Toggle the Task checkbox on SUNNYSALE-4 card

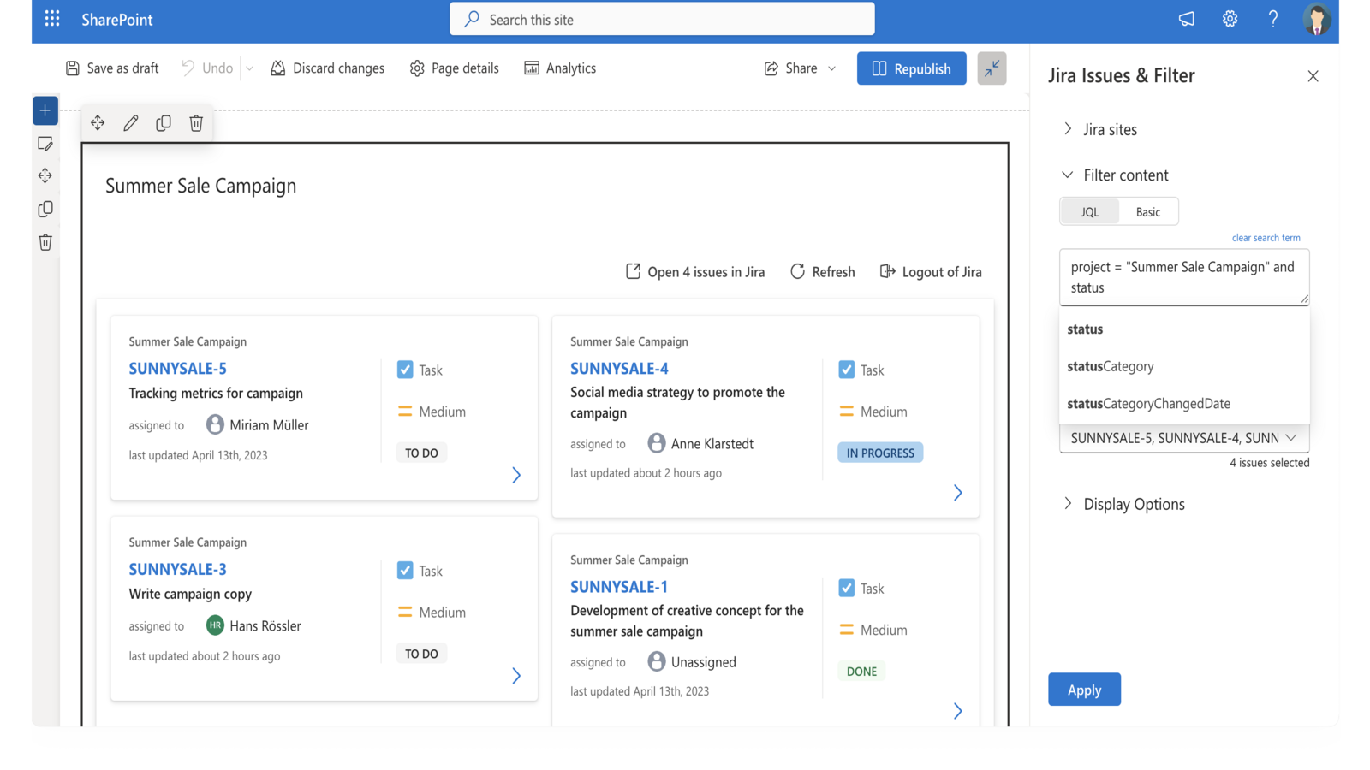click(846, 370)
